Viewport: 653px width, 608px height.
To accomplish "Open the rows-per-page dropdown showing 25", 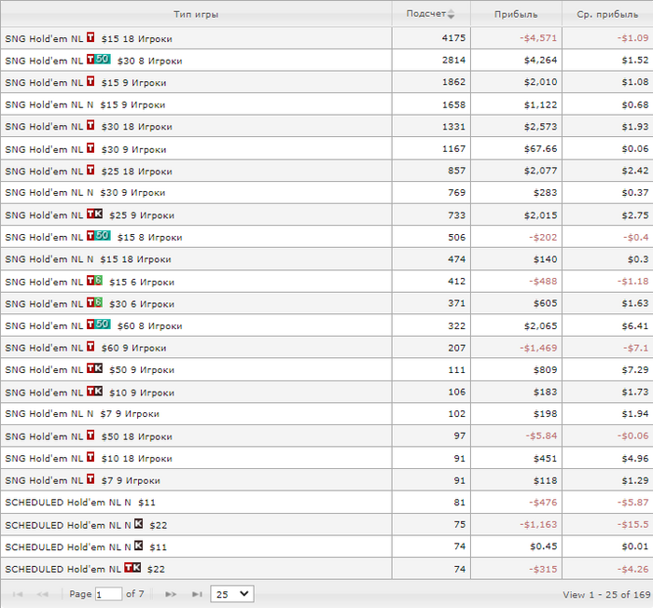I will click(x=232, y=594).
